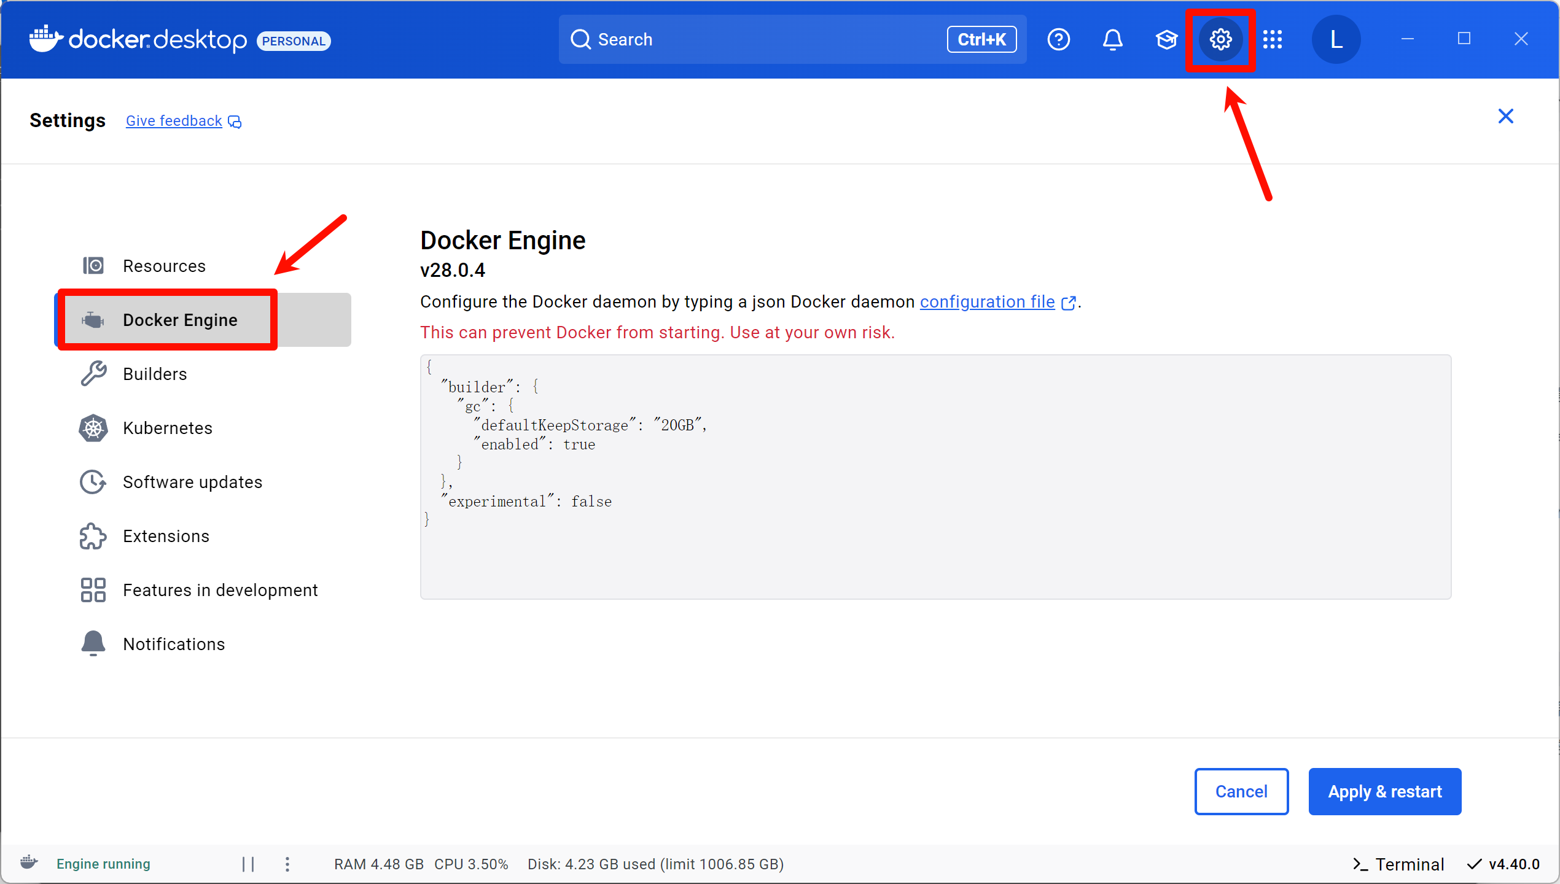
Task: Close Settings with the blue X
Action: [1505, 116]
